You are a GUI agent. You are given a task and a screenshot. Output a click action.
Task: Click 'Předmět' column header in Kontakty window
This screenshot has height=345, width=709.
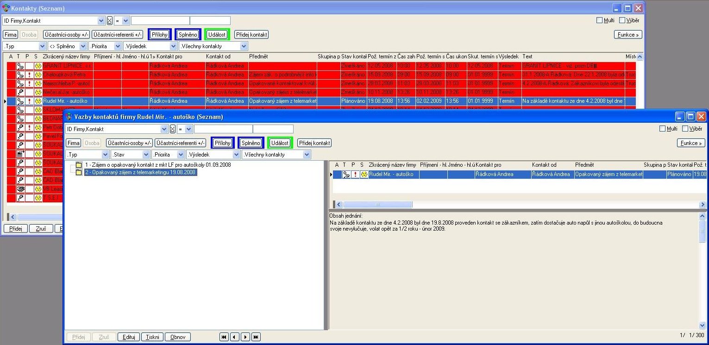click(258, 56)
